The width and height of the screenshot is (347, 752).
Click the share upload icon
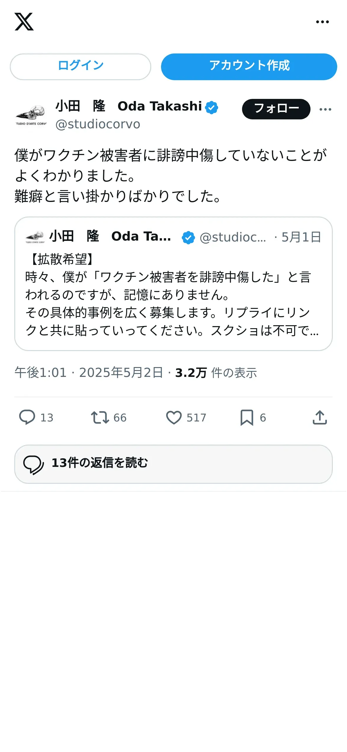click(320, 417)
